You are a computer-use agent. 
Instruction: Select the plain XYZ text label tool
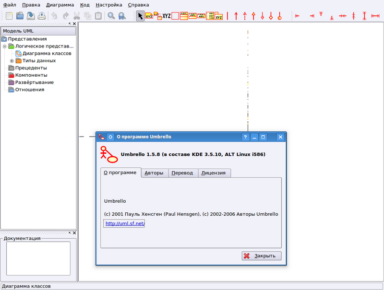click(x=167, y=16)
